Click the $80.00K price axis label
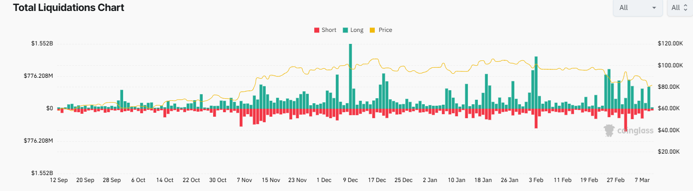 click(669, 87)
